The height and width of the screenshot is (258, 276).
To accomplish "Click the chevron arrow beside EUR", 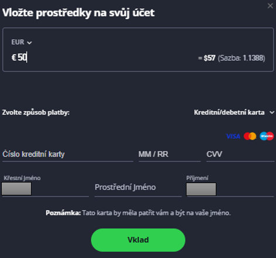I will click(29, 43).
